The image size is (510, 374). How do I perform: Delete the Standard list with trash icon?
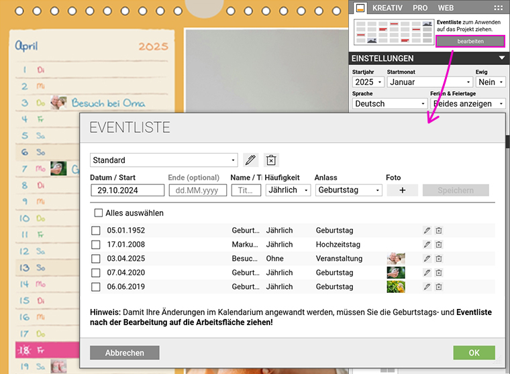coord(271,160)
